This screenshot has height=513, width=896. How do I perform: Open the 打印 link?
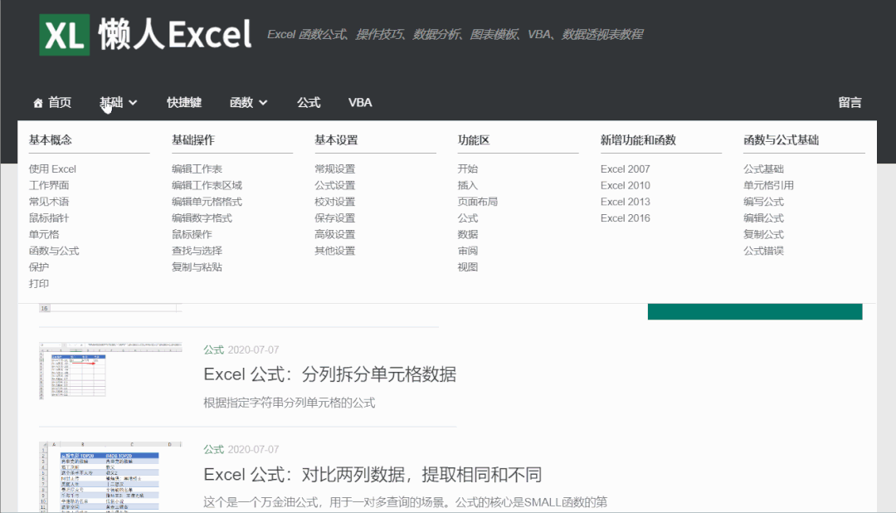coord(39,283)
